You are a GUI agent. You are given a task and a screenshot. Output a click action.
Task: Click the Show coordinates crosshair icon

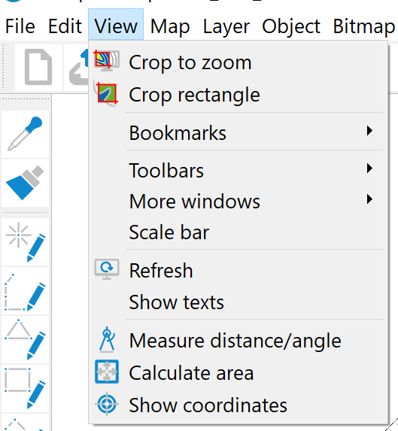pos(107,404)
